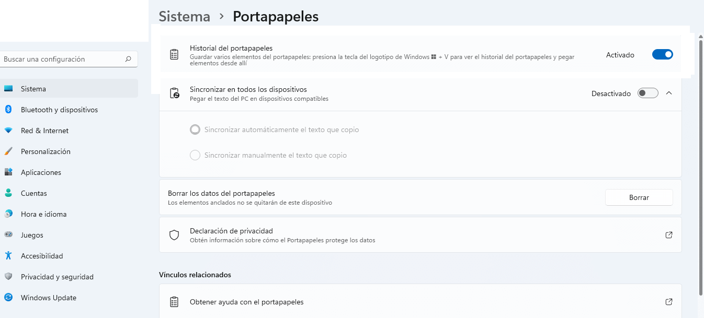Click the search magnifier icon
704x318 pixels.
[128, 59]
